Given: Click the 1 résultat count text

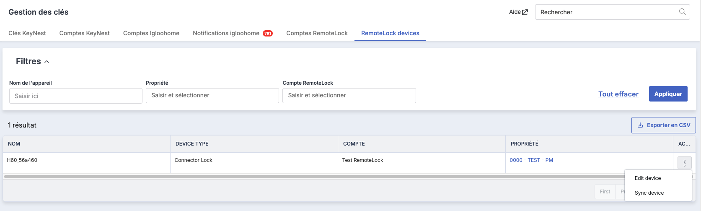Looking at the screenshot, I should (x=22, y=125).
